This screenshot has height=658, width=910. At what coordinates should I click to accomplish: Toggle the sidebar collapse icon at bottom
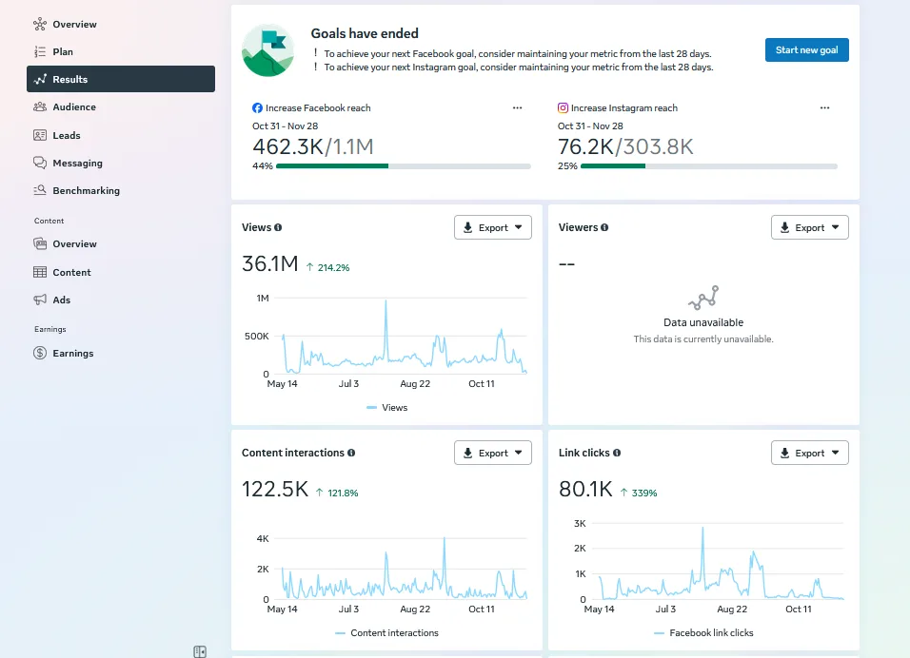pyautogui.click(x=200, y=651)
